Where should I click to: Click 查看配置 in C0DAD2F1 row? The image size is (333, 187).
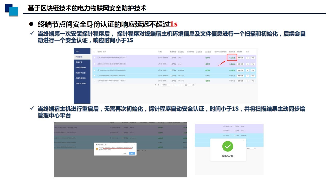click(240, 64)
